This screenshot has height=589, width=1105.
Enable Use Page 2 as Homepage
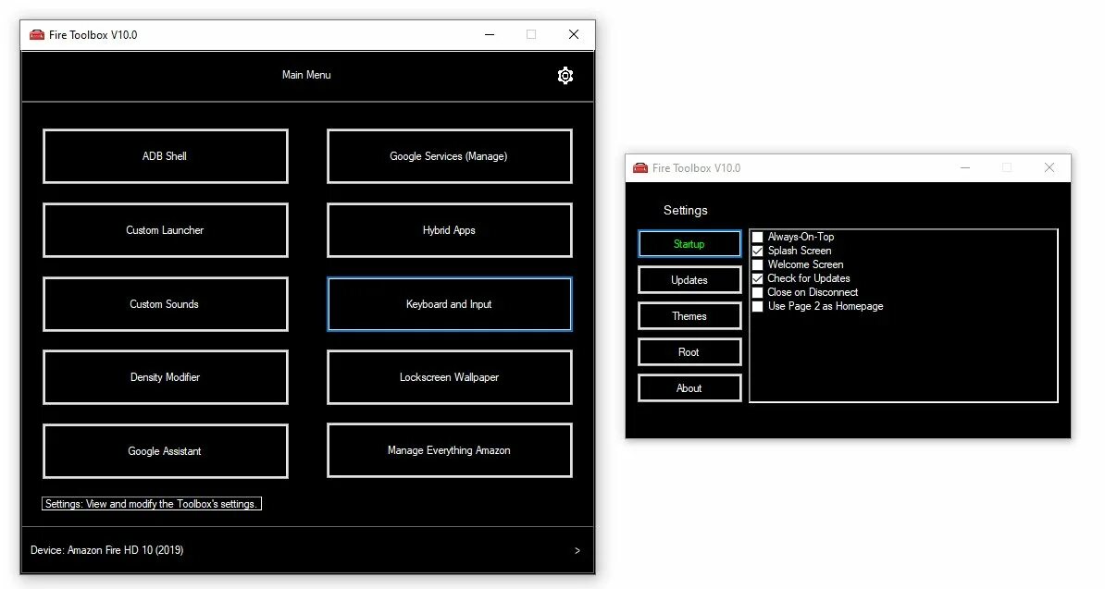pos(758,306)
